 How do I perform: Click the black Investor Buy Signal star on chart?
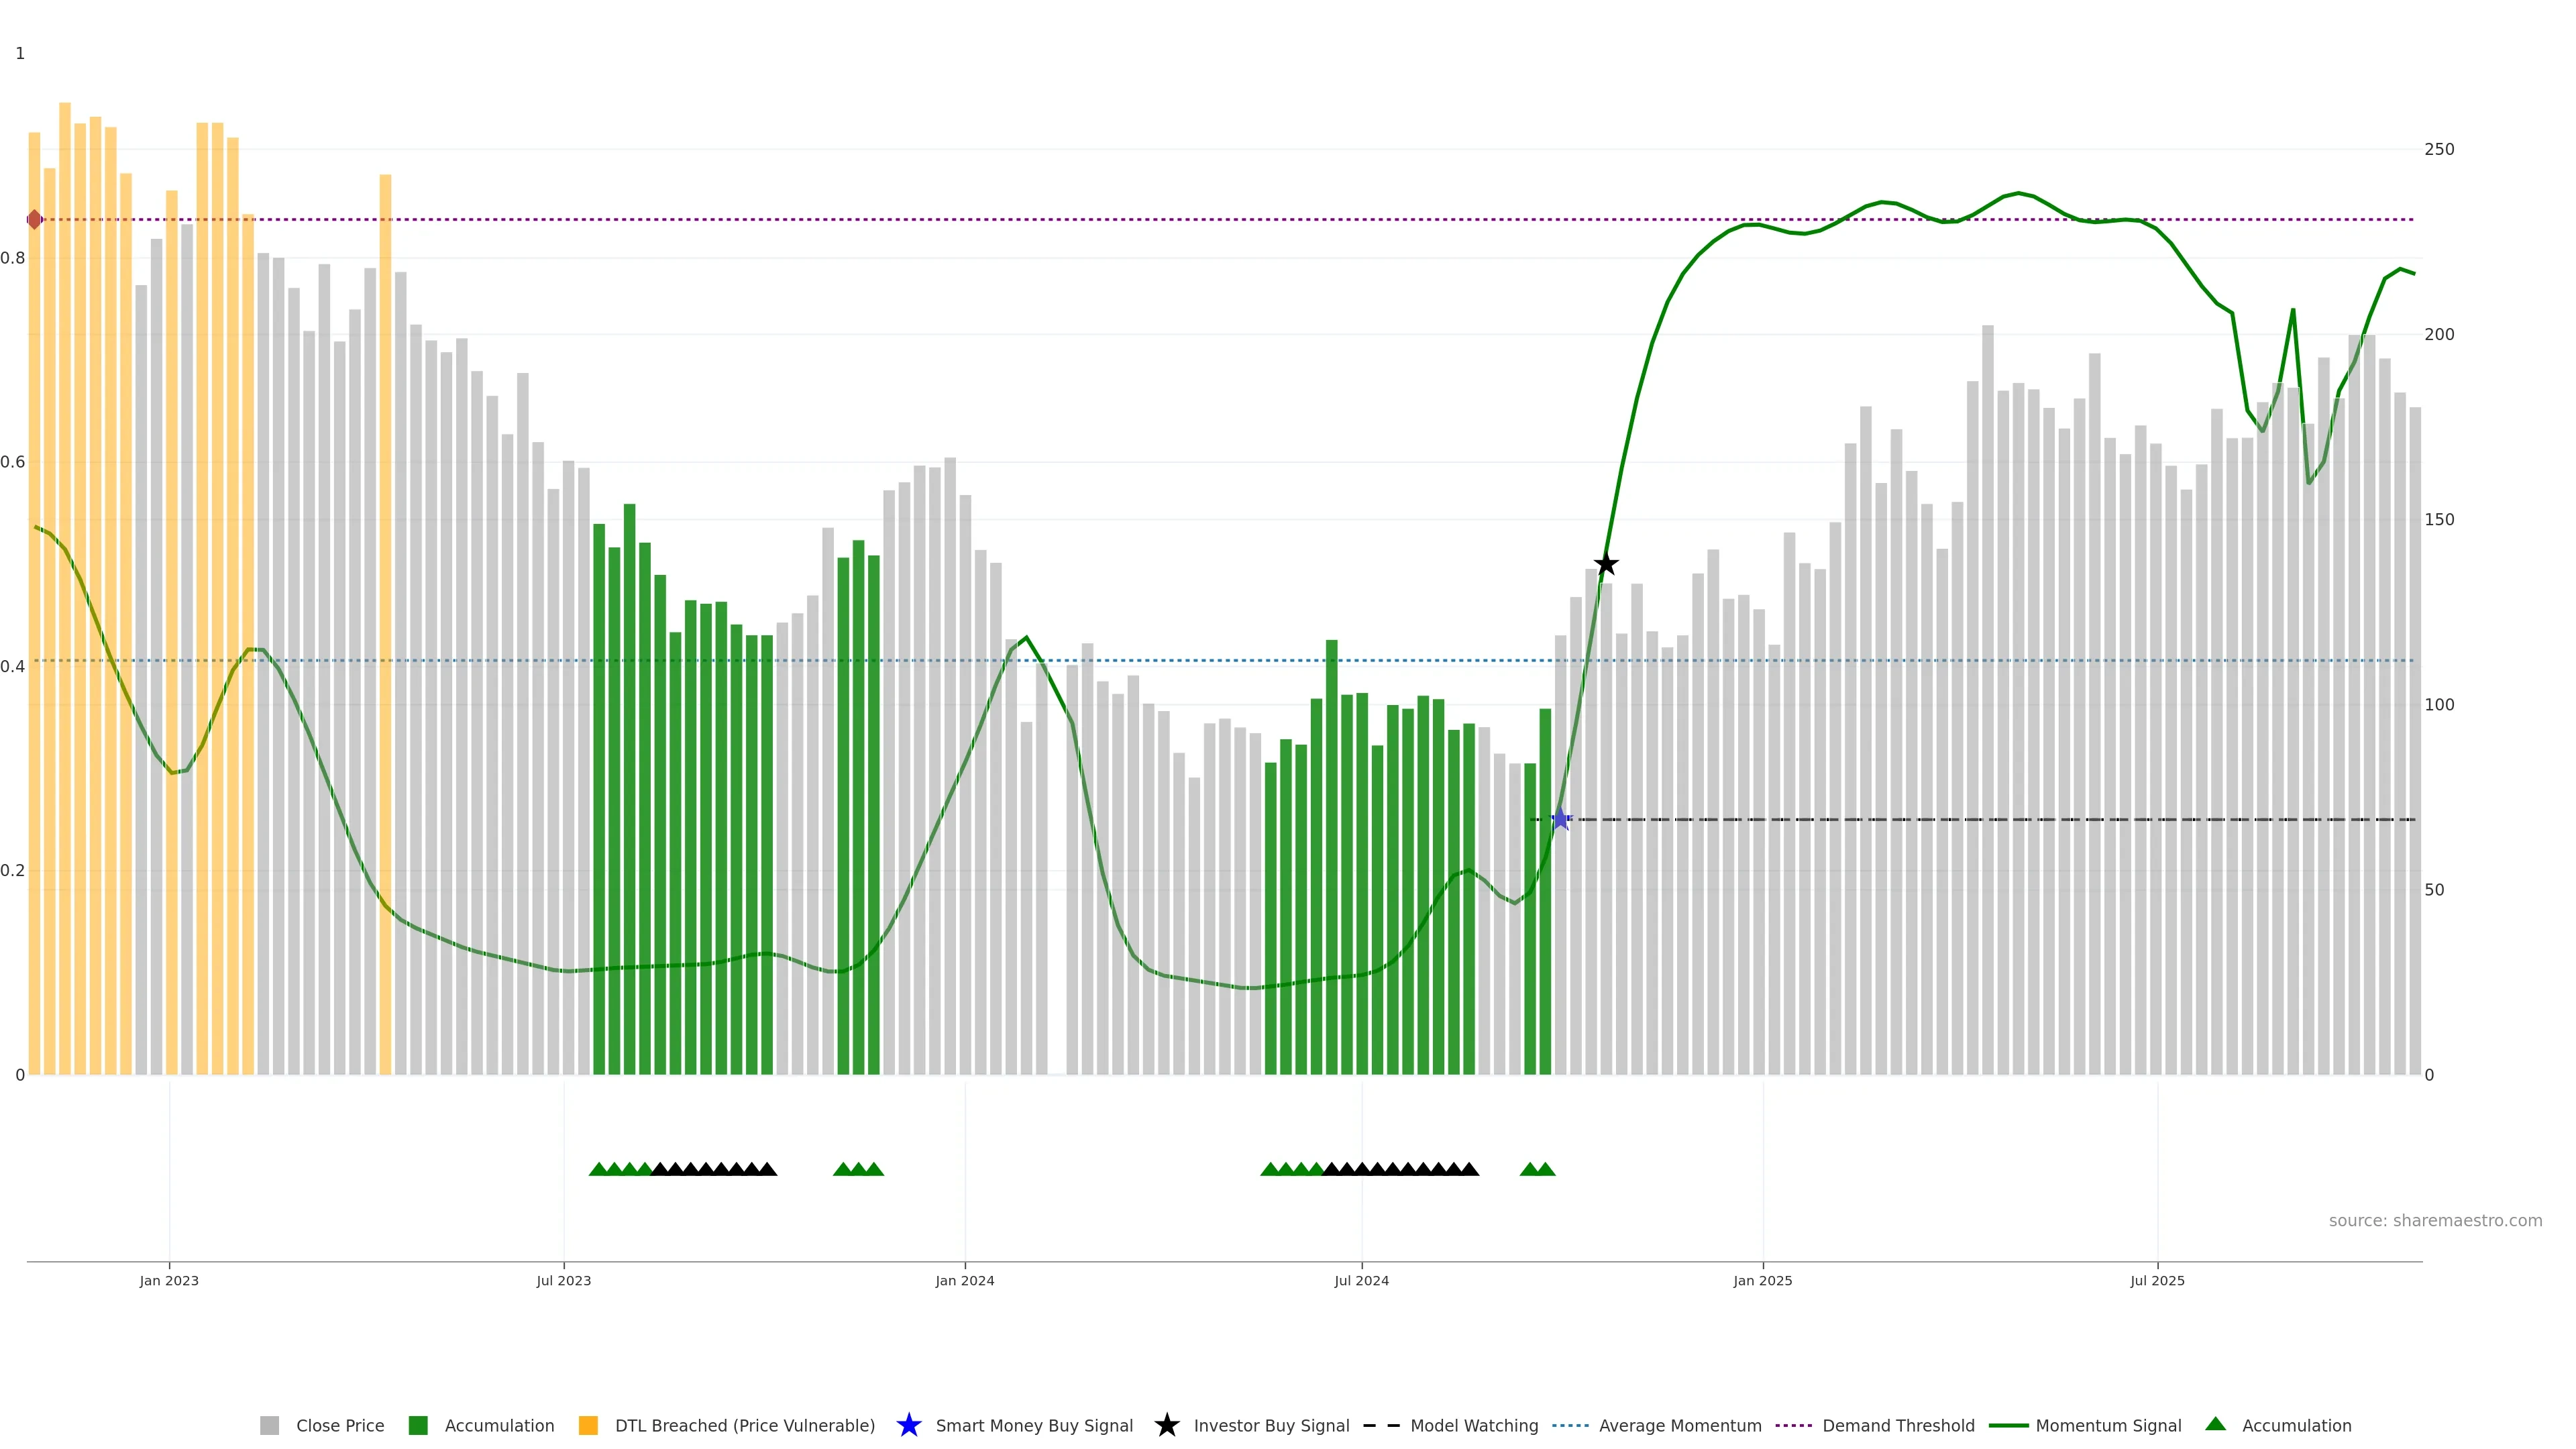tap(1606, 564)
